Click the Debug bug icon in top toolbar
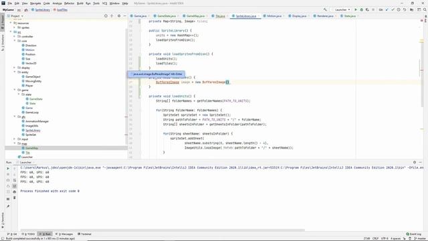 click(361, 9)
